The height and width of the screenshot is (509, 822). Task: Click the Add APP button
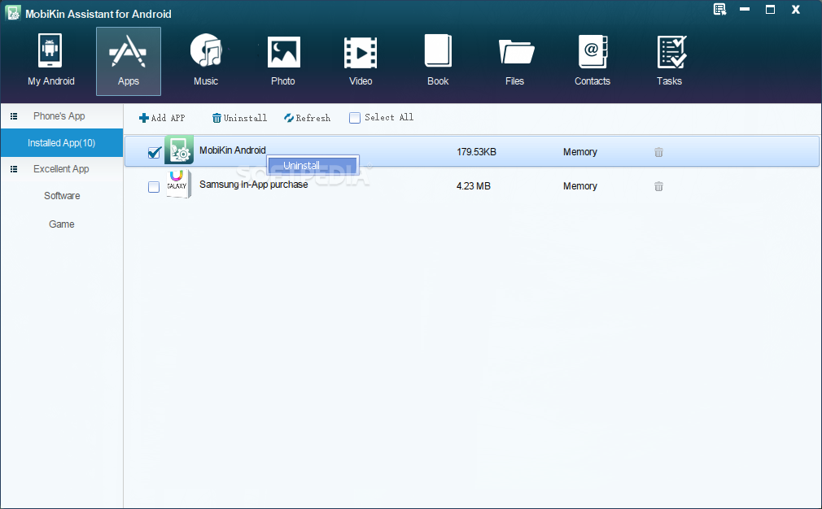coord(162,118)
